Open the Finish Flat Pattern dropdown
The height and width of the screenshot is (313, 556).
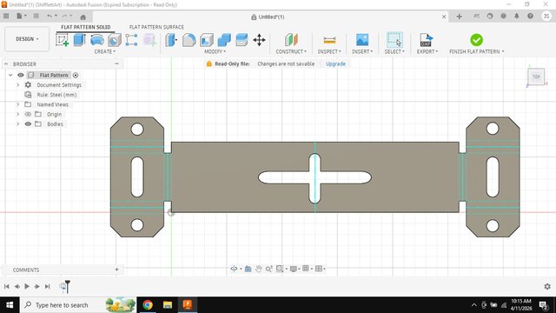point(477,51)
